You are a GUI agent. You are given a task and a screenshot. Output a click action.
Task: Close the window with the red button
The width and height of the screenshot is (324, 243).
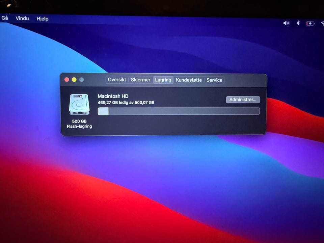pyautogui.click(x=67, y=80)
